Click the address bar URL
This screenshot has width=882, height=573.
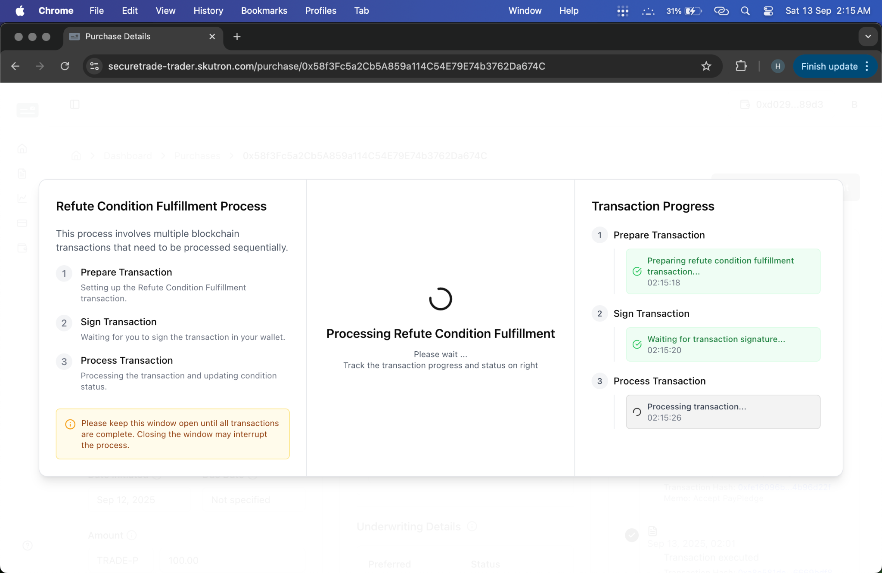(326, 66)
